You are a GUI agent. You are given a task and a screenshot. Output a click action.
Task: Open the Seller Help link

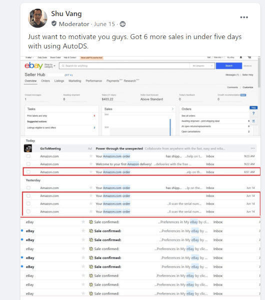(247, 75)
